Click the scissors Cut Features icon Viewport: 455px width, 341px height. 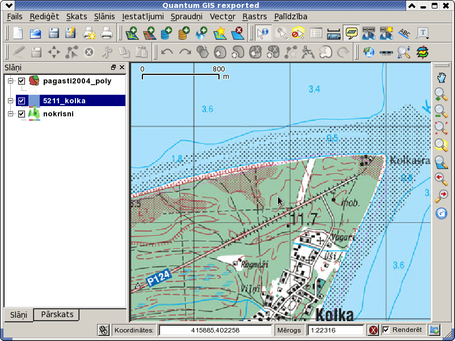(107, 52)
